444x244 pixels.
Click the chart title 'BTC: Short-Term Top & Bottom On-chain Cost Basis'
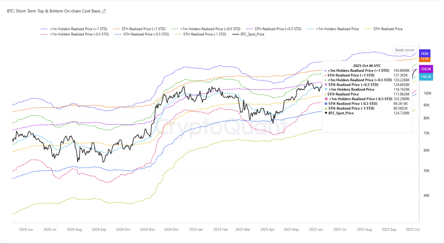54,11
